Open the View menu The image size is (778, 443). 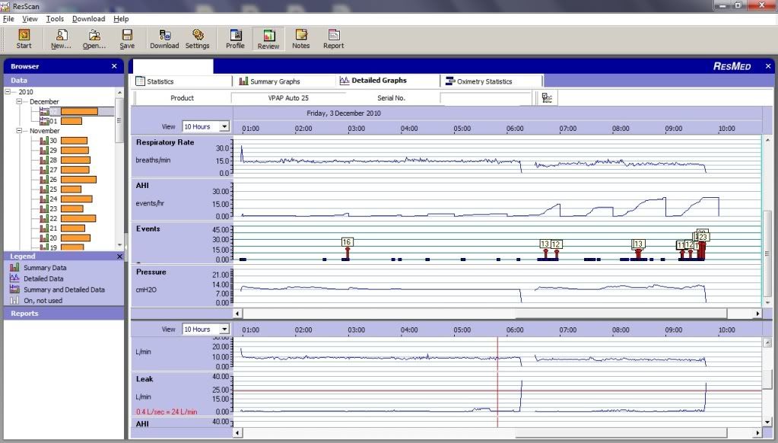click(30, 19)
